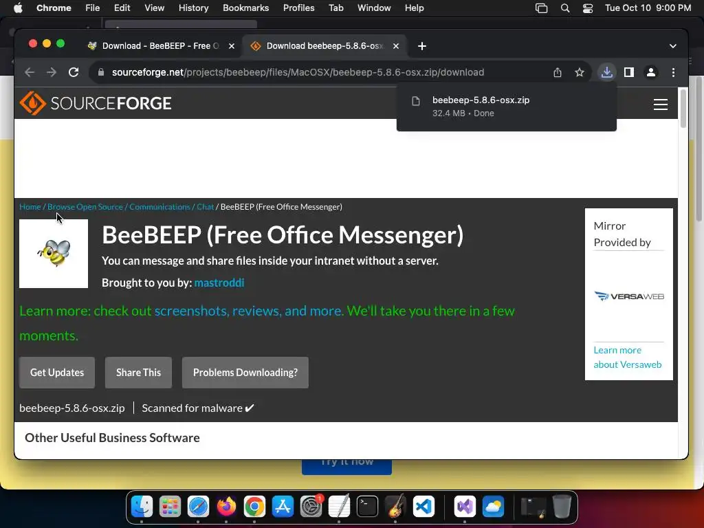Screen dimensions: 704x528
Task: Click Problems Downloading? button
Action: click(x=245, y=373)
